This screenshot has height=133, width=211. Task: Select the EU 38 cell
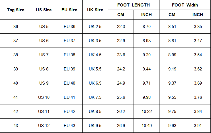coord(69,55)
